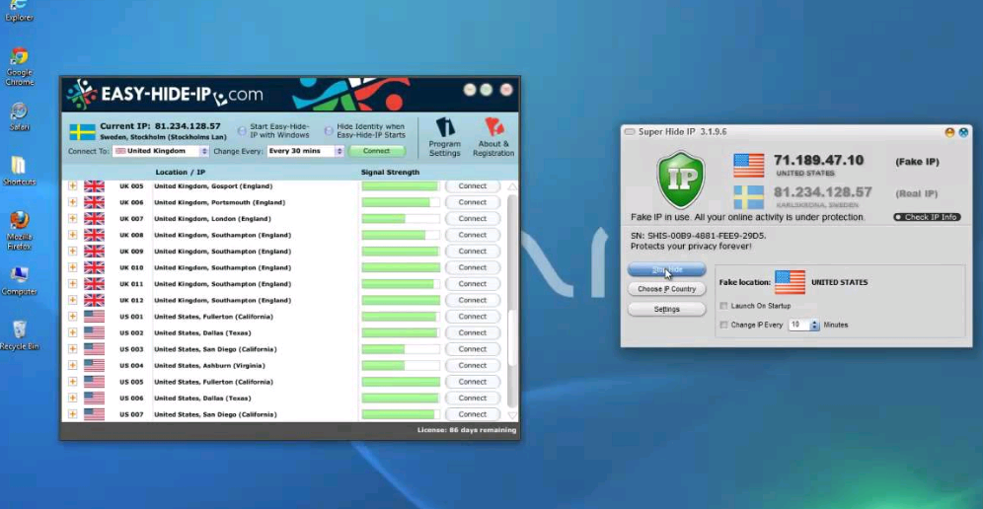This screenshot has height=509, width=983.
Task: Click the Location / IP column header
Action: pos(180,173)
